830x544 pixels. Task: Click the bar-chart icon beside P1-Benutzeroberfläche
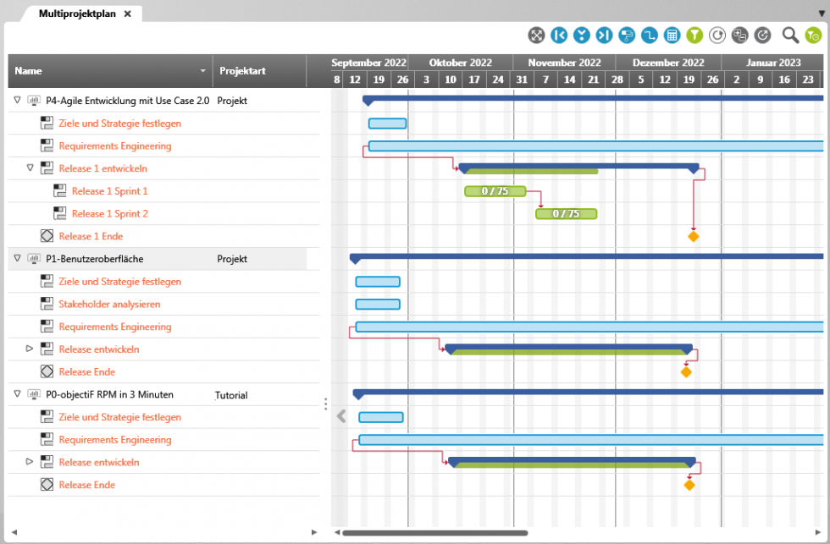34,258
